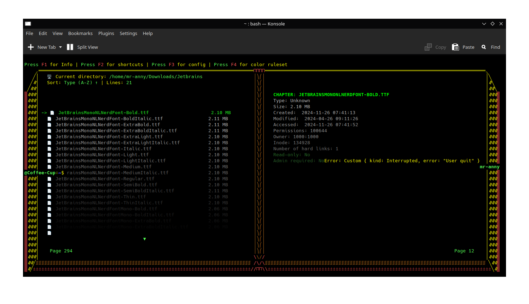529x304 pixels.
Task: Expand the New Tab dropdown arrow
Action: pyautogui.click(x=60, y=47)
